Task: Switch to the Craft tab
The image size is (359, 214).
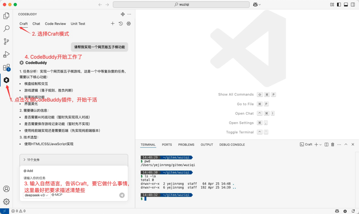Action: (24, 24)
